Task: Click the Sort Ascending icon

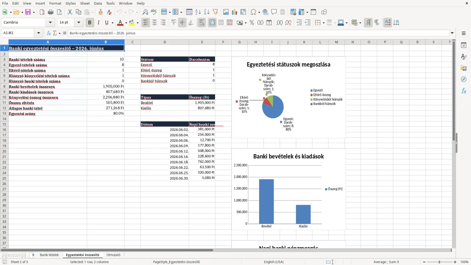Action: pos(198,12)
